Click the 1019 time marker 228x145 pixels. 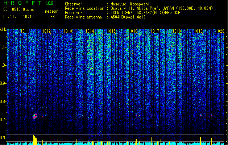point(199,31)
